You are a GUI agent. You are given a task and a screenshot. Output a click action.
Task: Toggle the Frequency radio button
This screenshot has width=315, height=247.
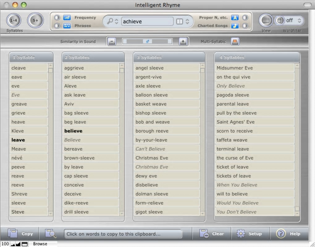57,18
